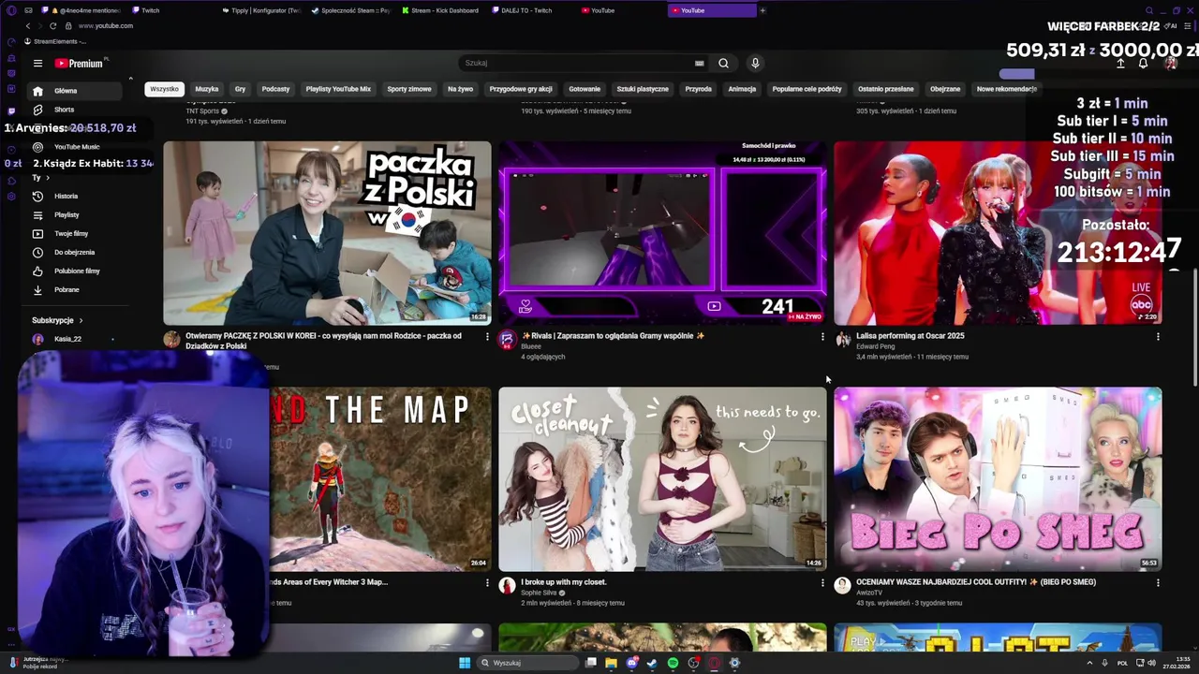Image resolution: width=1199 pixels, height=674 pixels.
Task: Click the YouTube Premium logo
Action: [x=81, y=64]
